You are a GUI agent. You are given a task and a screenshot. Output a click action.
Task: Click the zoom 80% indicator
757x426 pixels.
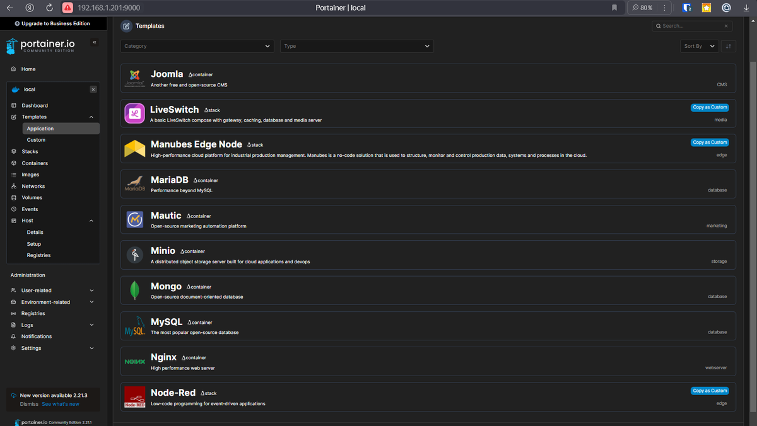[643, 8]
